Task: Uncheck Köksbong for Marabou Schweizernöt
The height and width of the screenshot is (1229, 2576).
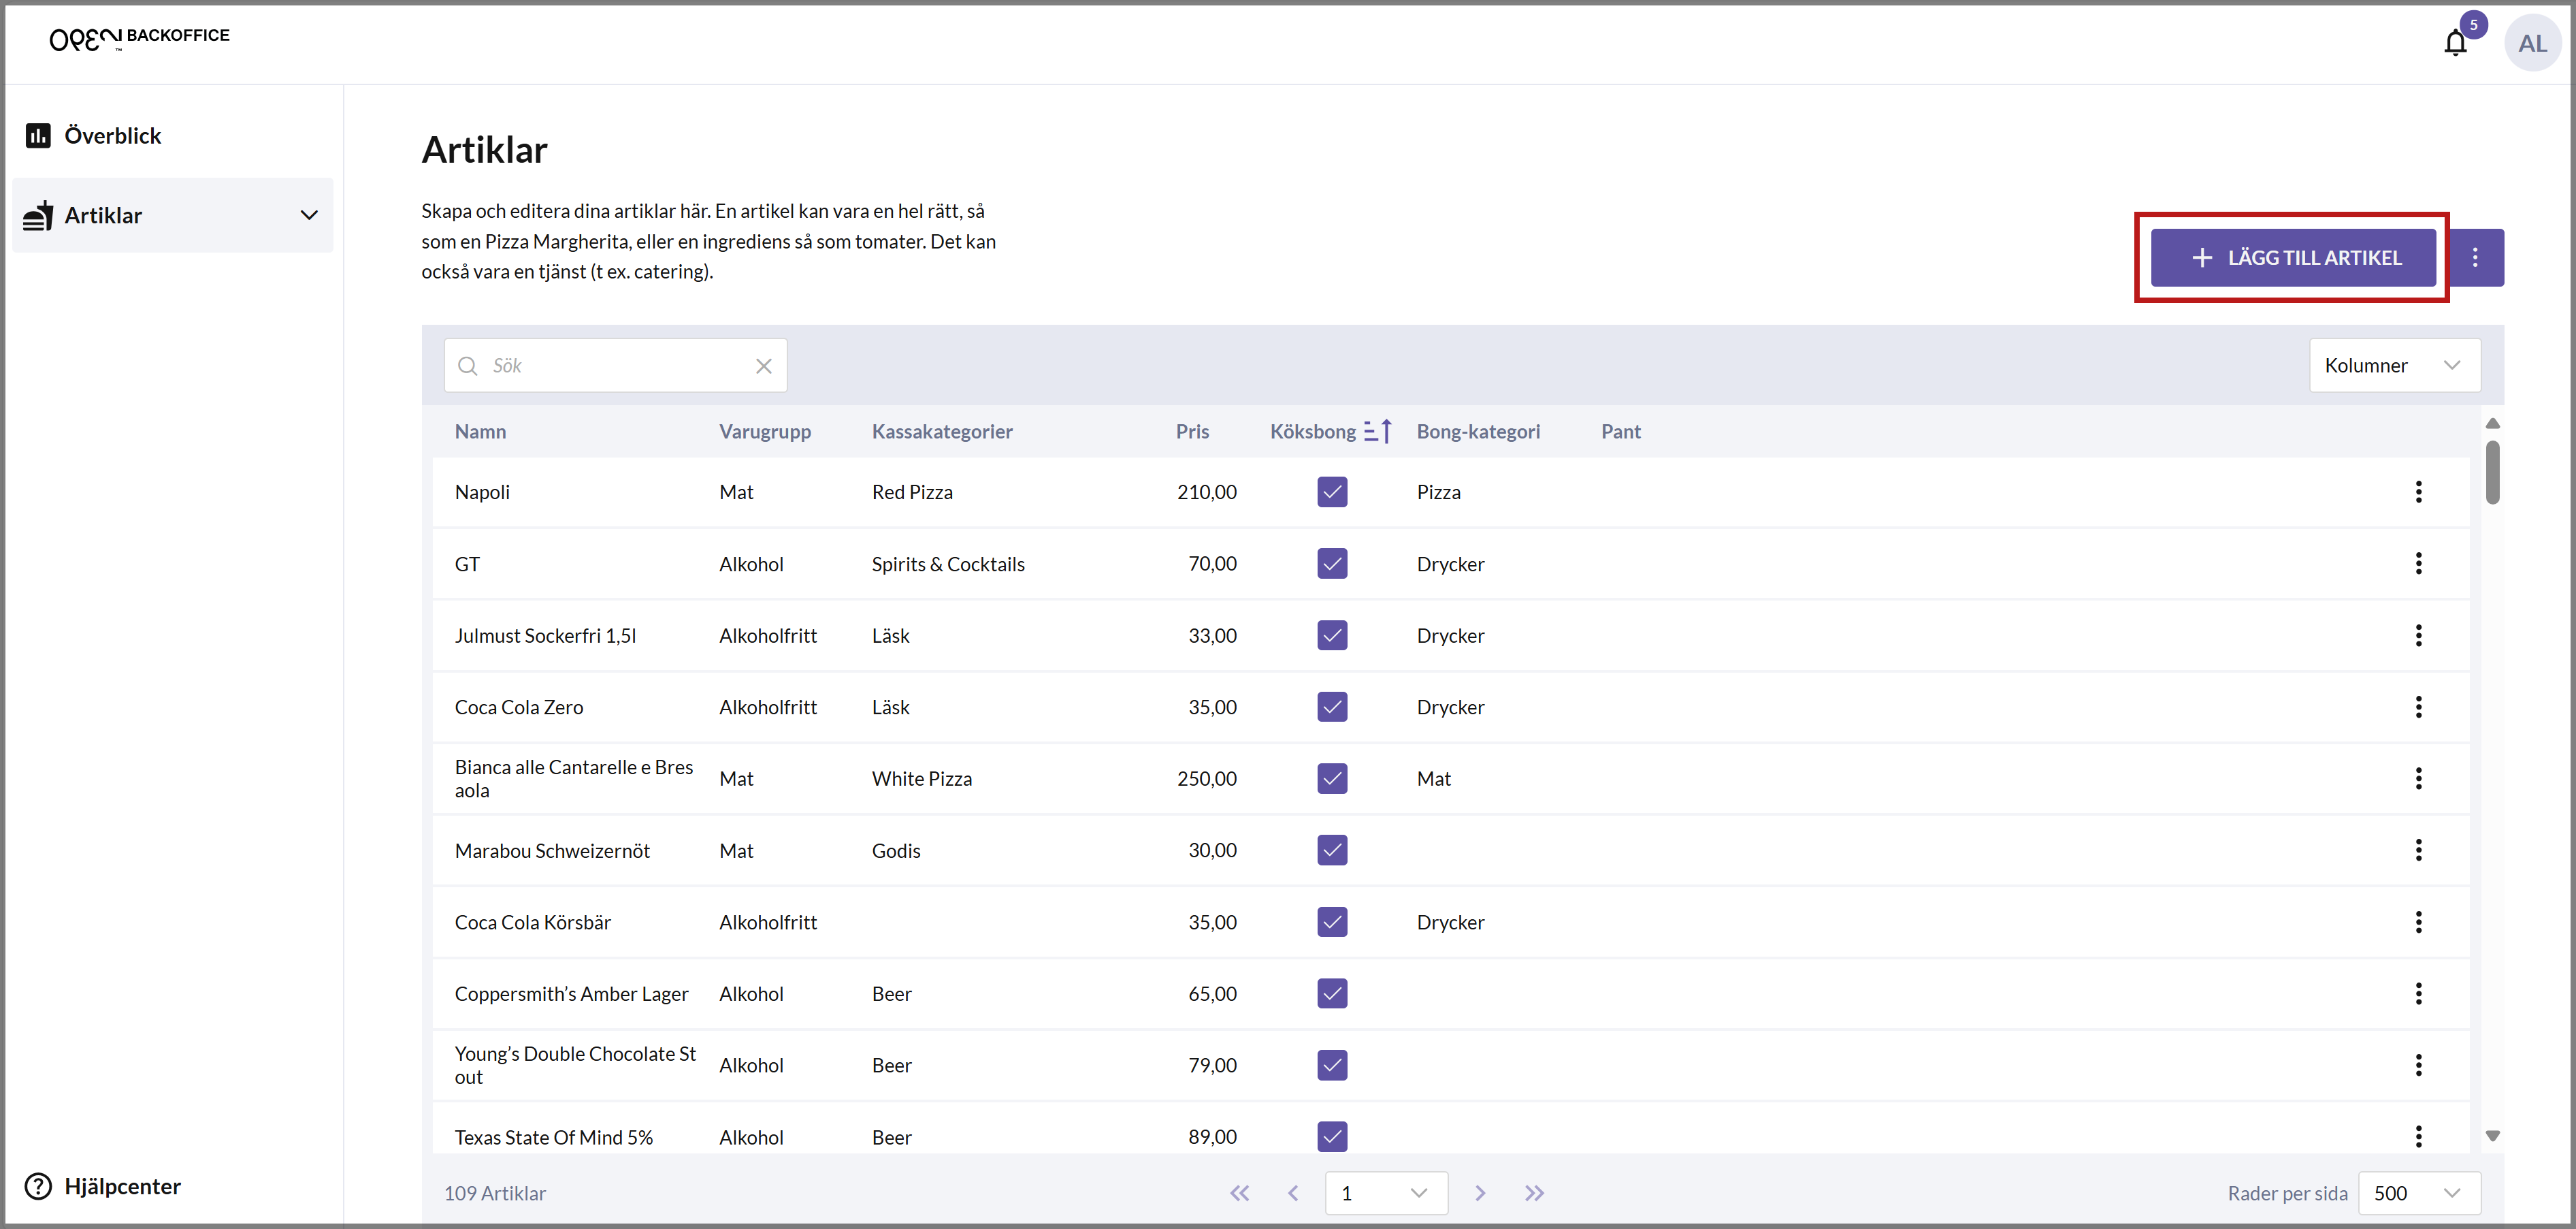Action: click(1332, 850)
